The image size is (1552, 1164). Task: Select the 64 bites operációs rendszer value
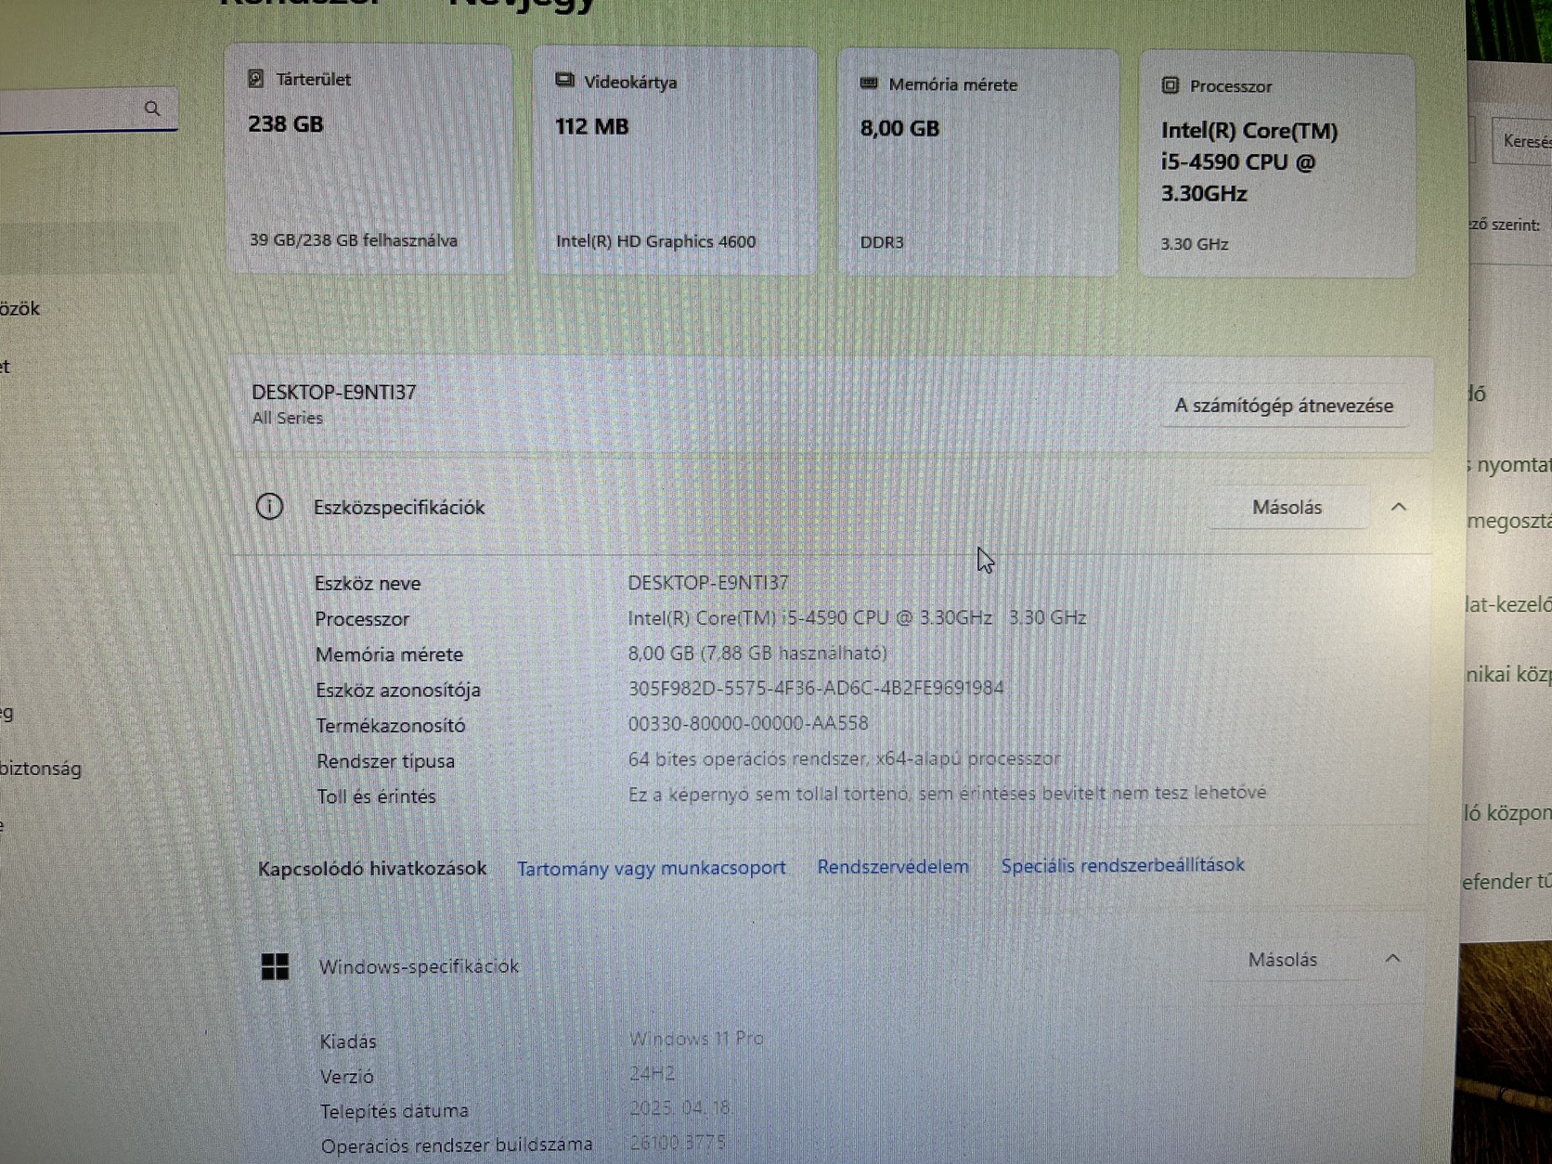844,758
